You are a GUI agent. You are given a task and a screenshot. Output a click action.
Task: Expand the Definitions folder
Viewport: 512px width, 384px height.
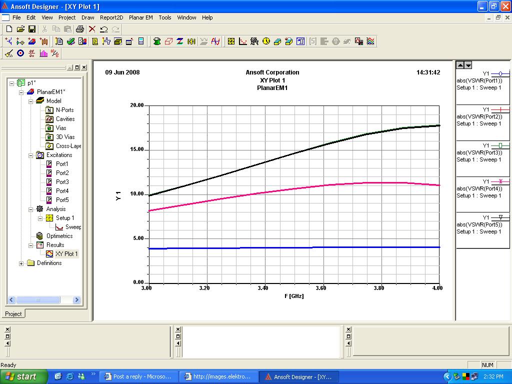tap(21, 263)
